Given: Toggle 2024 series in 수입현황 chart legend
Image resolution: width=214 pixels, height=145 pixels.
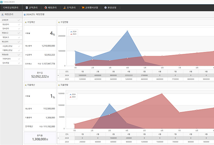Looking at the screenshot, I should coord(73,31).
